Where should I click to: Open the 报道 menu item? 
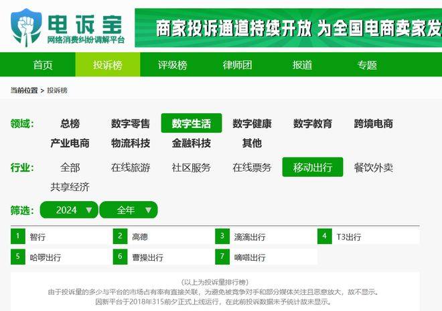[x=302, y=65]
